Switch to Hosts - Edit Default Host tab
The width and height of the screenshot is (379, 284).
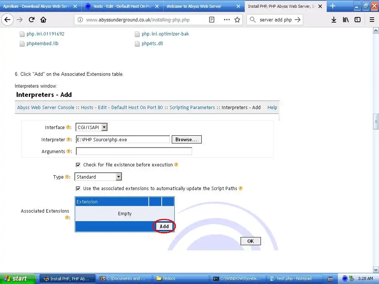[122, 6]
